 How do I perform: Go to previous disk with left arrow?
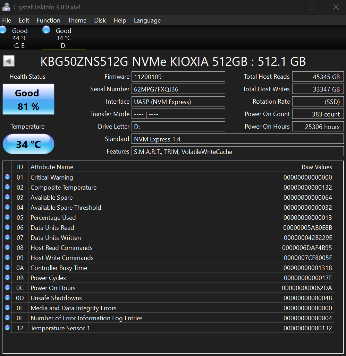coord(9,61)
